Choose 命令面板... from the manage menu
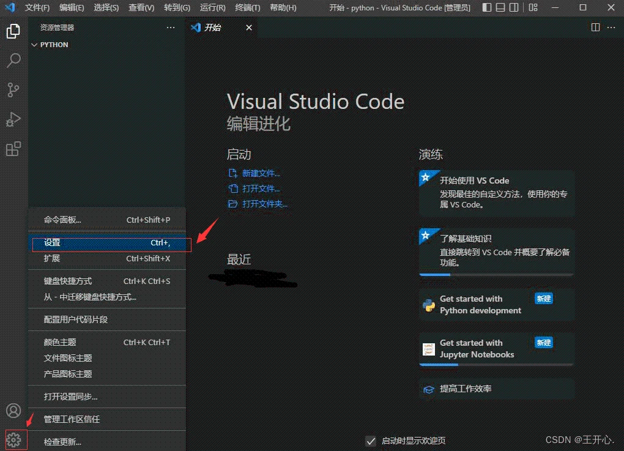Viewport: 624px width, 451px height. pyautogui.click(x=106, y=220)
